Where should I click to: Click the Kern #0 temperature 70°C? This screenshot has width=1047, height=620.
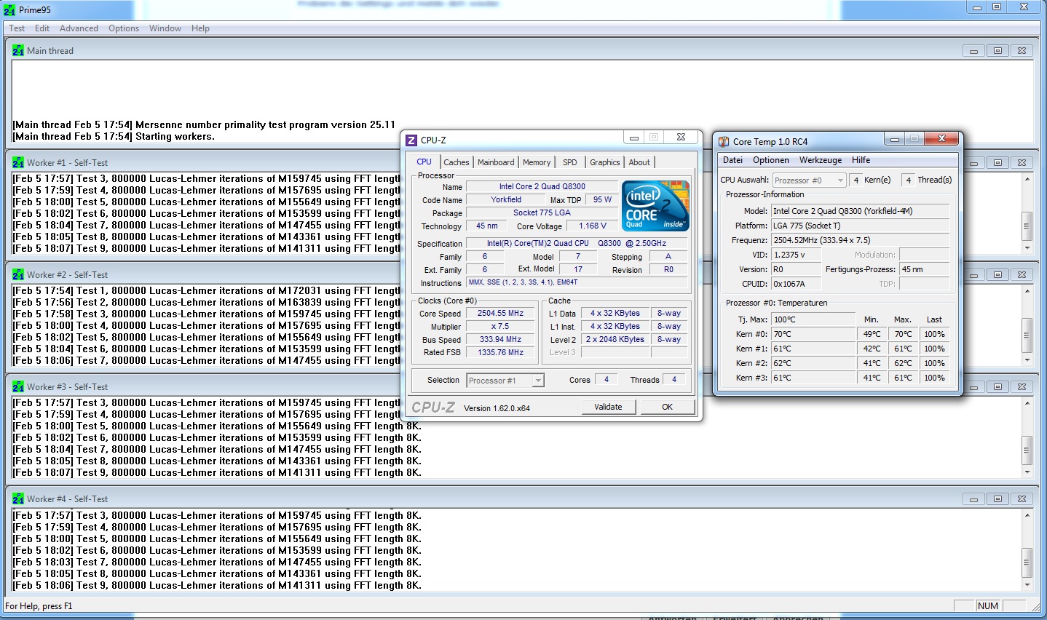(x=814, y=334)
